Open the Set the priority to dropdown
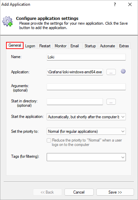138x200 pixels. (x=86, y=131)
